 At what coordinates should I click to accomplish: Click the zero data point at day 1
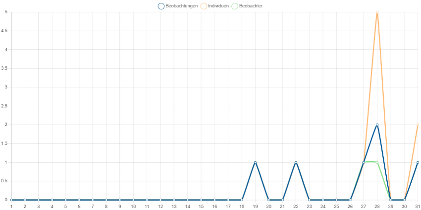coord(11,200)
